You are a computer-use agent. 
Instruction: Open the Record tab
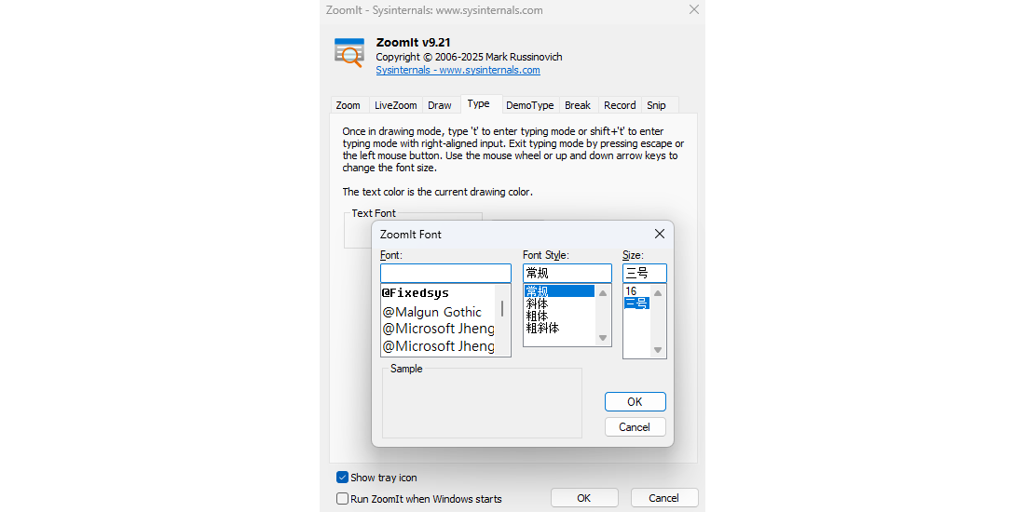pyautogui.click(x=620, y=105)
